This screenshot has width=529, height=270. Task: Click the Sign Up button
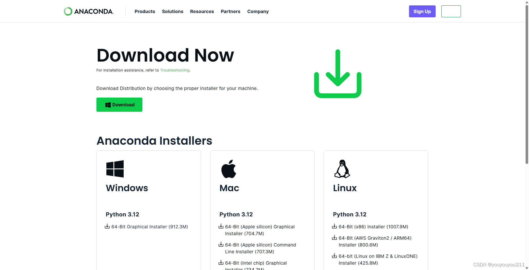tap(422, 11)
